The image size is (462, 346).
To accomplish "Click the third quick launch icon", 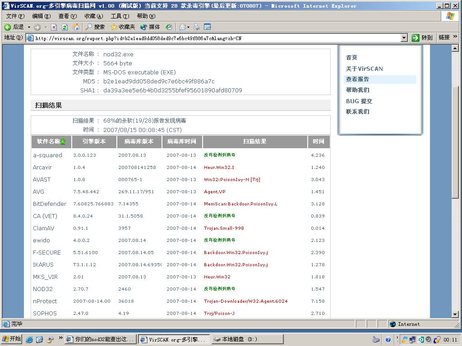I will [50, 339].
